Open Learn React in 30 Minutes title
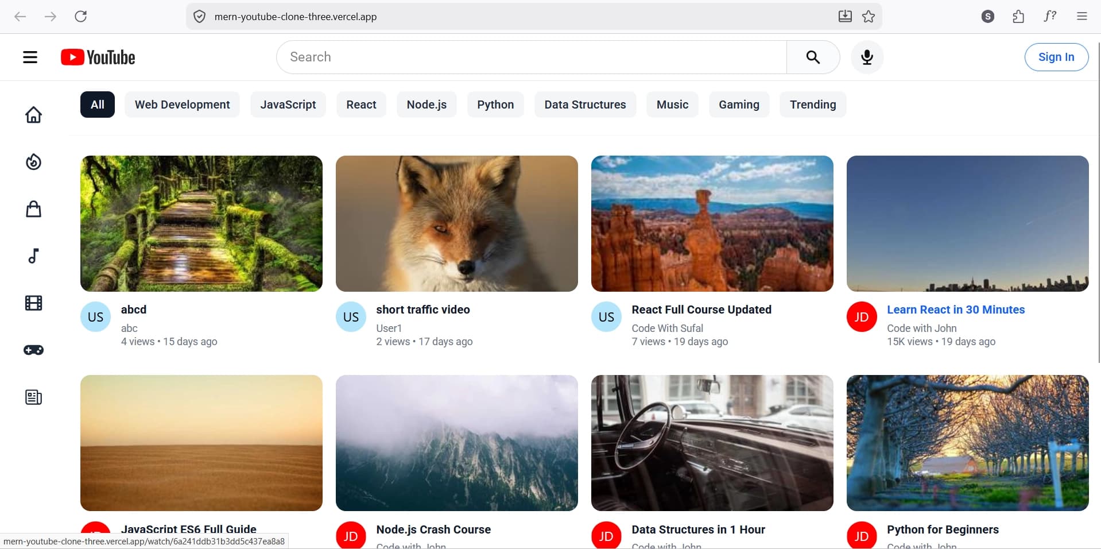This screenshot has width=1101, height=549. (956, 310)
